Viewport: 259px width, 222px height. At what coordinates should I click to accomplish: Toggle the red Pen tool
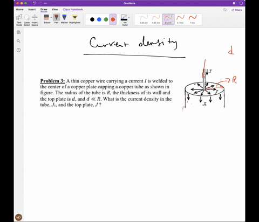coord(56,19)
